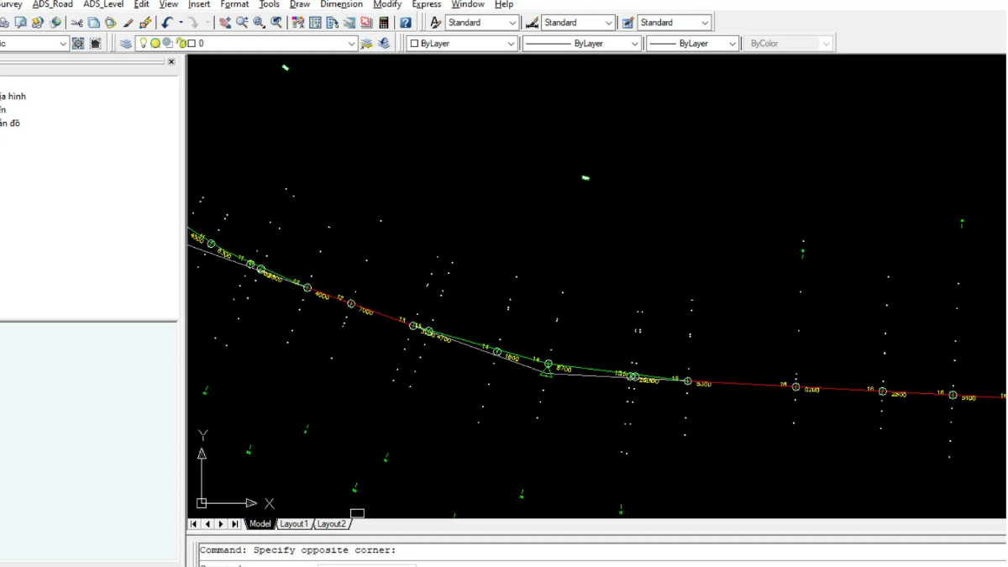Screen dimensions: 1008x567
Task: Open the Text Style Standard dropdown
Action: (512, 23)
